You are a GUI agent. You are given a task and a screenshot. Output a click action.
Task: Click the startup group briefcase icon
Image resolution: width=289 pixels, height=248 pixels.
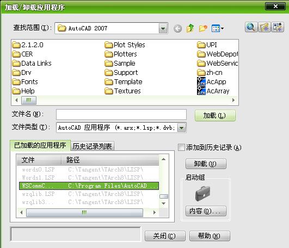click(202, 194)
